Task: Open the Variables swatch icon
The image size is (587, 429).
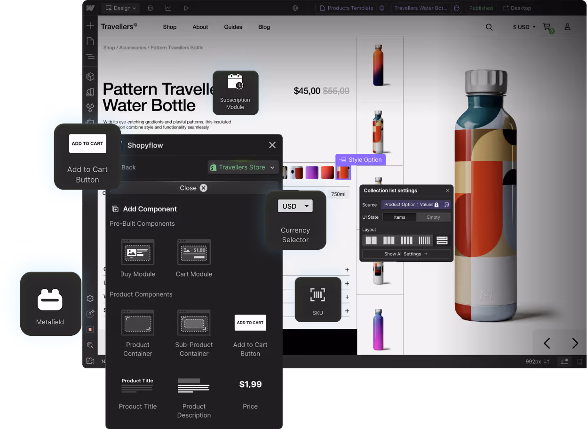Action: 90,93
